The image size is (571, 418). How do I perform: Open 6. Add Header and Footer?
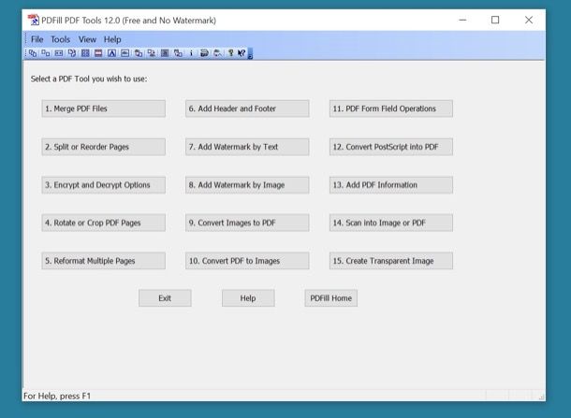[x=247, y=108]
